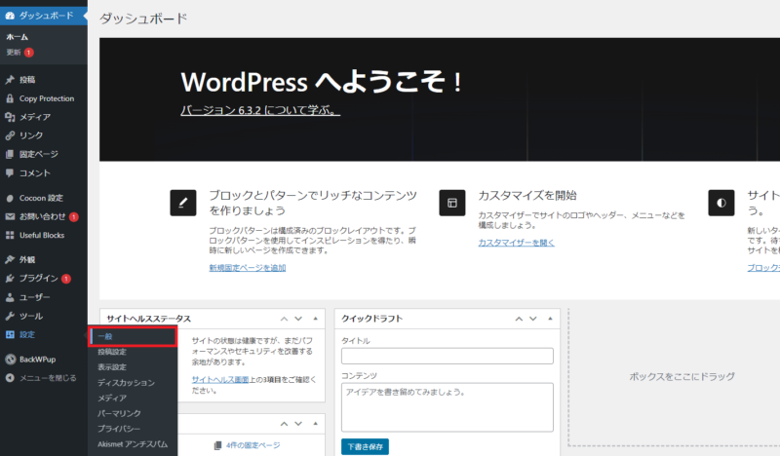
Task: Click the お問い合わせ envelope icon
Action: click(10, 216)
